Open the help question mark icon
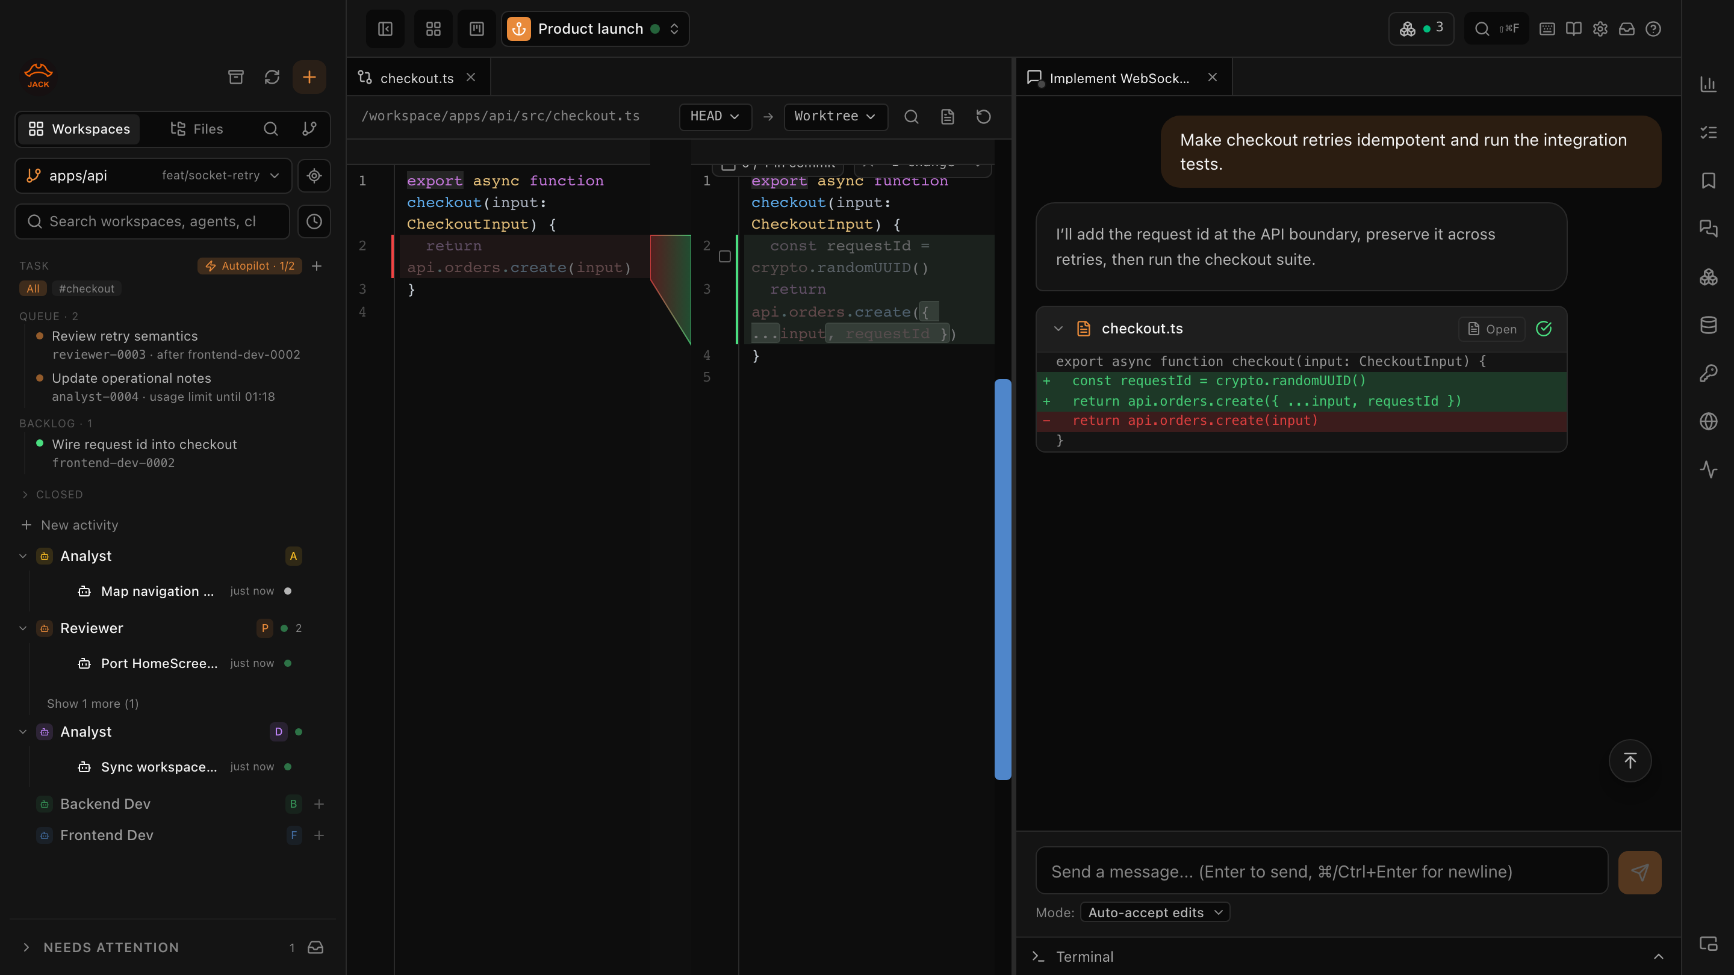 pos(1653,29)
